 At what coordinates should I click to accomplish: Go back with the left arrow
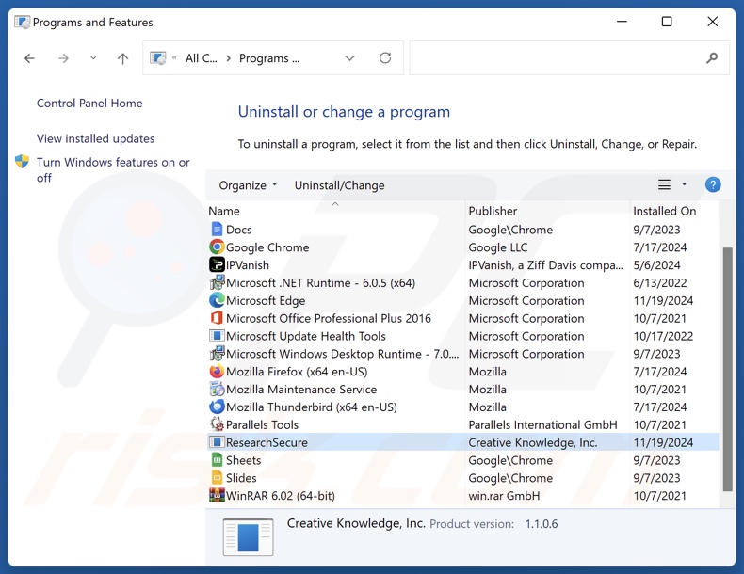coord(29,58)
